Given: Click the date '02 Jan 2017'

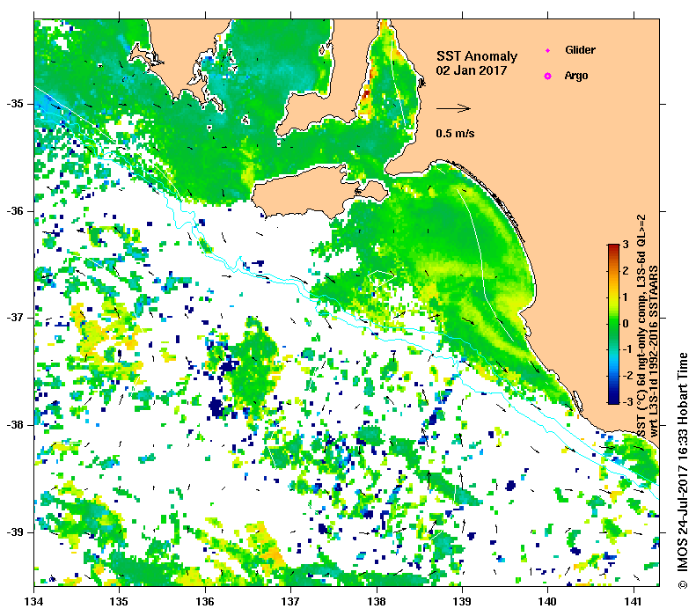Looking at the screenshot, I should coord(472,70).
